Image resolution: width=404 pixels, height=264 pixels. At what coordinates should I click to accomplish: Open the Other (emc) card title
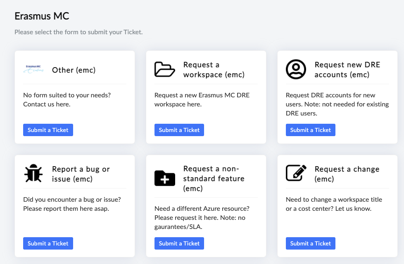coord(74,70)
